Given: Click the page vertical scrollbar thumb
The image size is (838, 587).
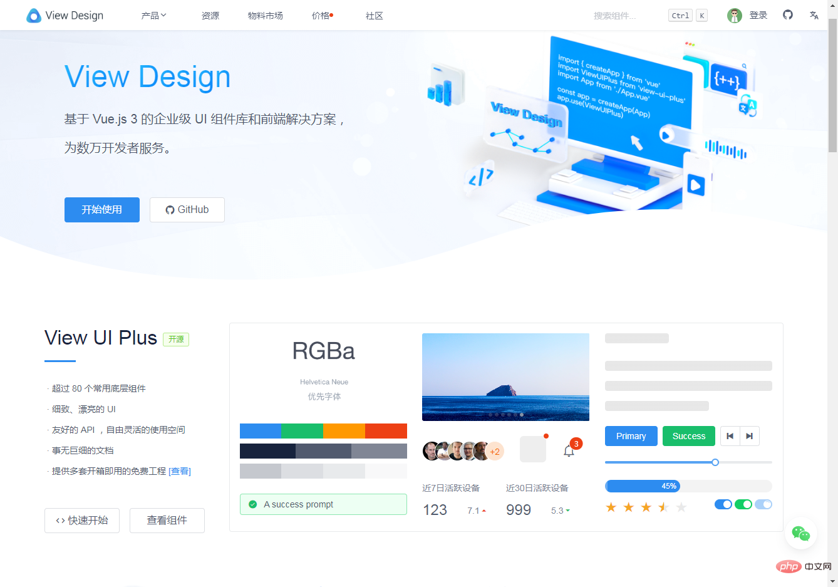Looking at the screenshot, I should 832,86.
